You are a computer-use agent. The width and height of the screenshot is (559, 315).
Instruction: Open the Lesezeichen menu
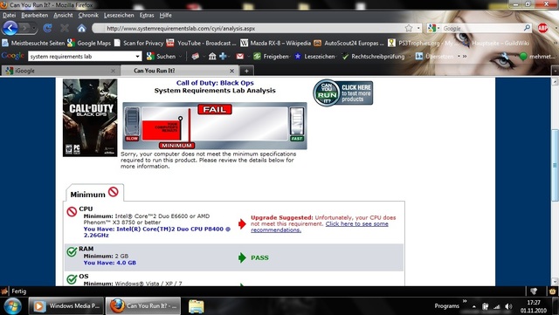point(119,16)
